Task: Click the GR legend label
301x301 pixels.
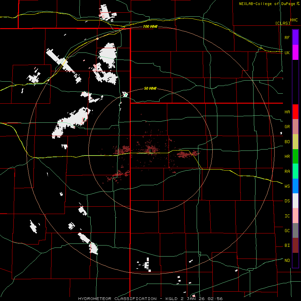Action: tap(287, 127)
